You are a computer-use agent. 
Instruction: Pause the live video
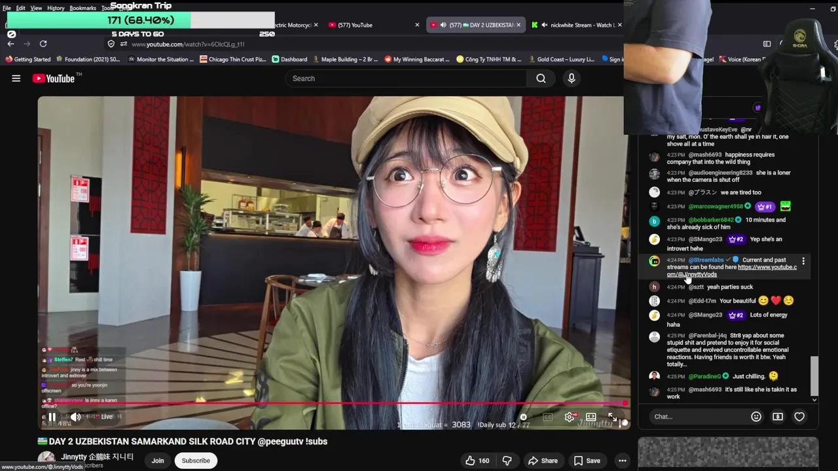click(52, 417)
